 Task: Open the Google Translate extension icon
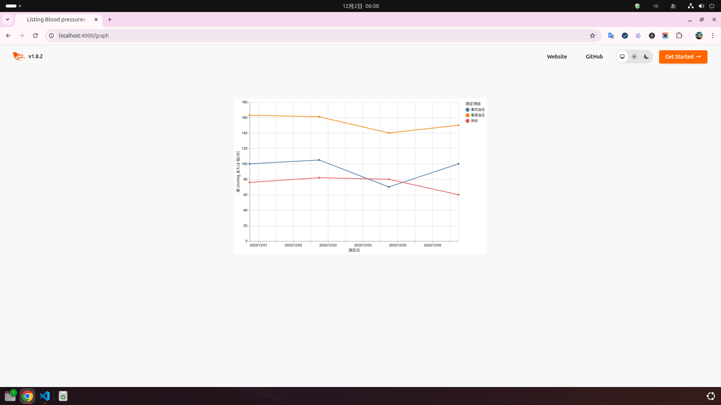point(611,36)
